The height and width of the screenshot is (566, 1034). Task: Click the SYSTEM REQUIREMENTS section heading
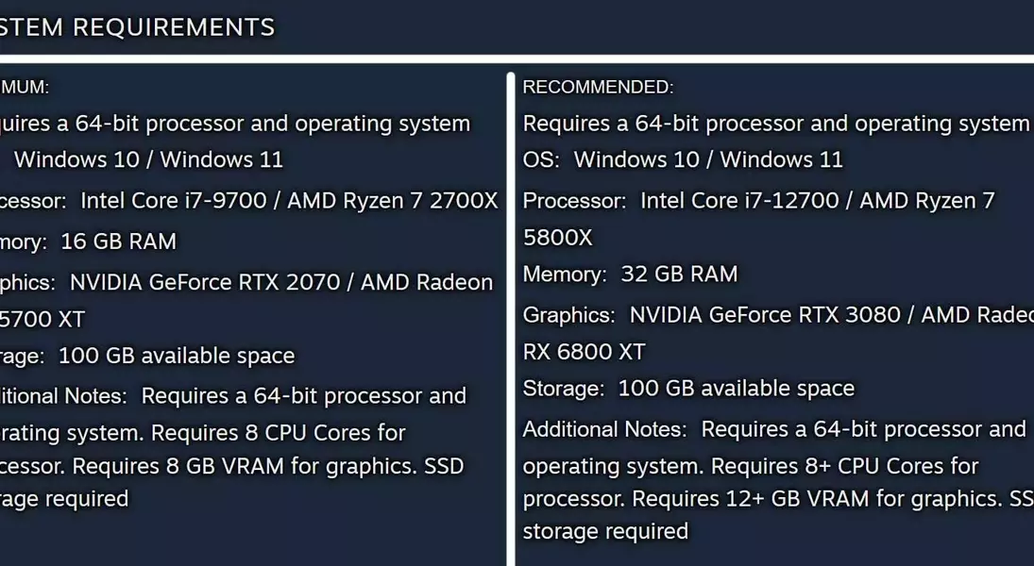[x=137, y=27]
